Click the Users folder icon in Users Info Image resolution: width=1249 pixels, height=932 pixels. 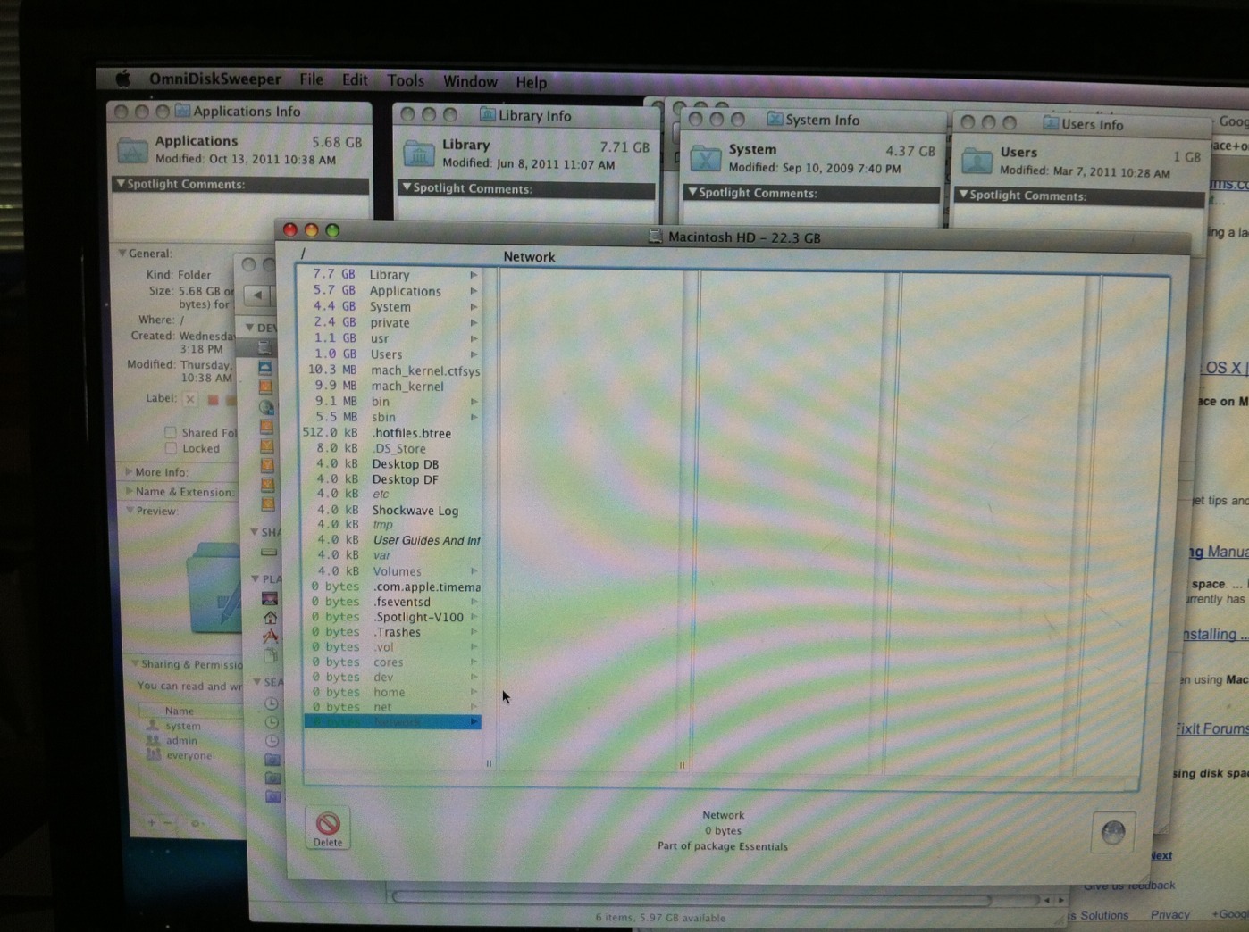point(977,160)
